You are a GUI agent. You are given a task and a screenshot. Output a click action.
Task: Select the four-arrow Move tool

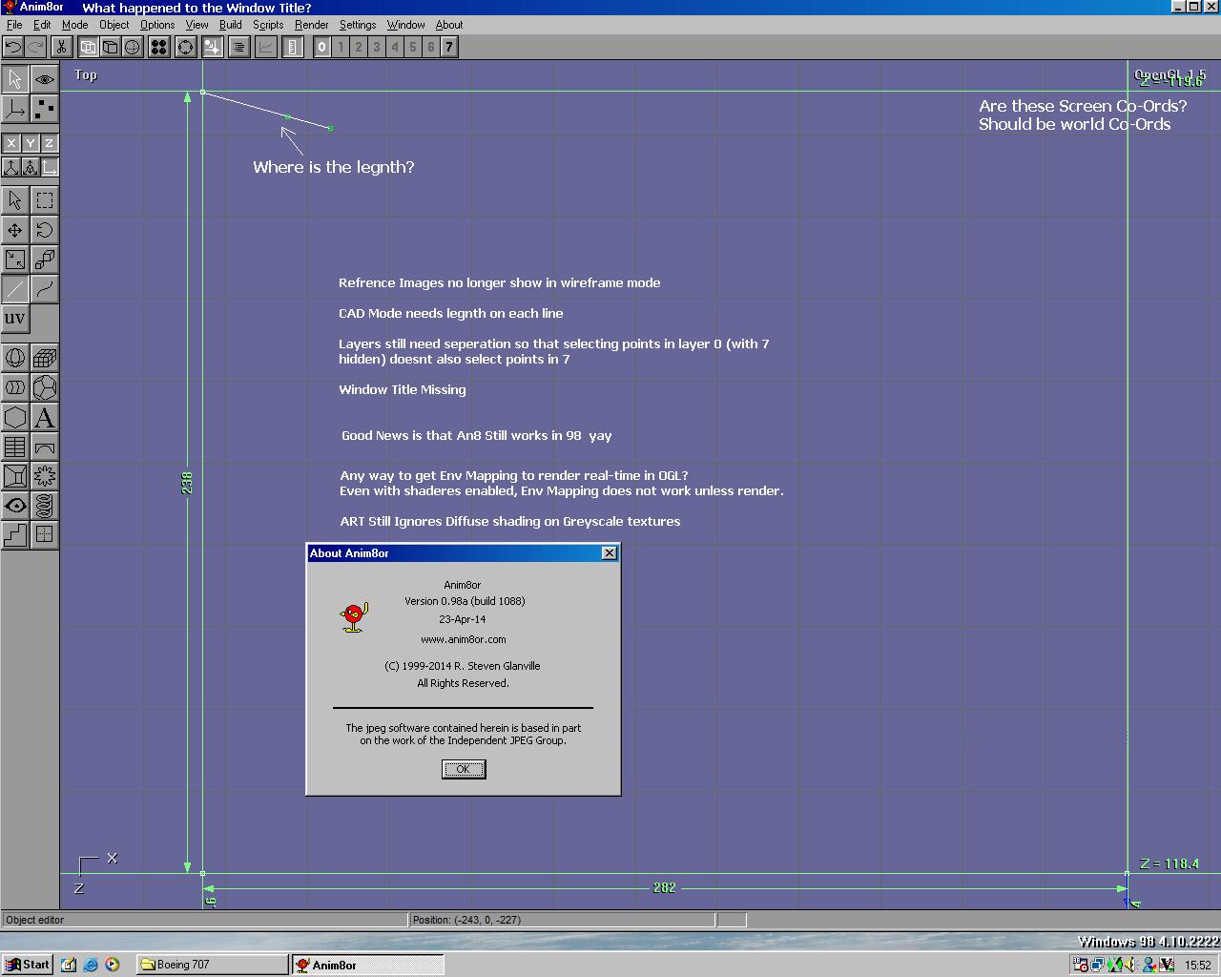pyautogui.click(x=14, y=229)
